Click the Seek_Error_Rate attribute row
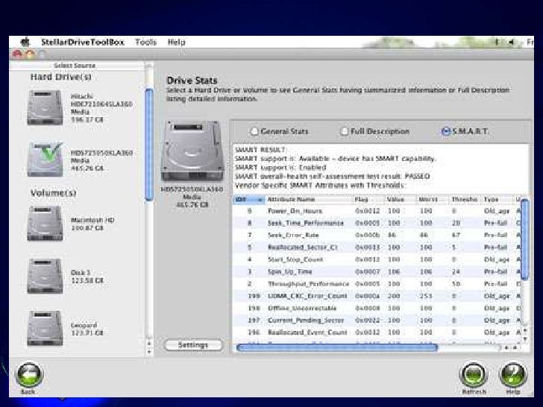Viewport: 543px width, 407px height. pos(377,236)
